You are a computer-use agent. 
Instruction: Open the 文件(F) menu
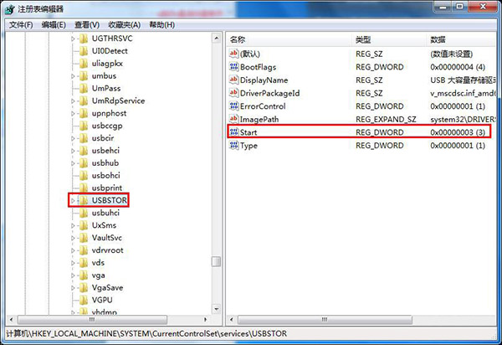pyautogui.click(x=21, y=25)
